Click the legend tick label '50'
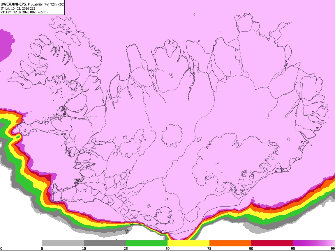The height and width of the screenshot is (251, 335). point(167,248)
